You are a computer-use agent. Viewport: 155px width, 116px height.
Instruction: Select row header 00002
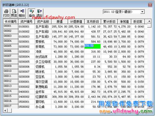tap(11, 31)
